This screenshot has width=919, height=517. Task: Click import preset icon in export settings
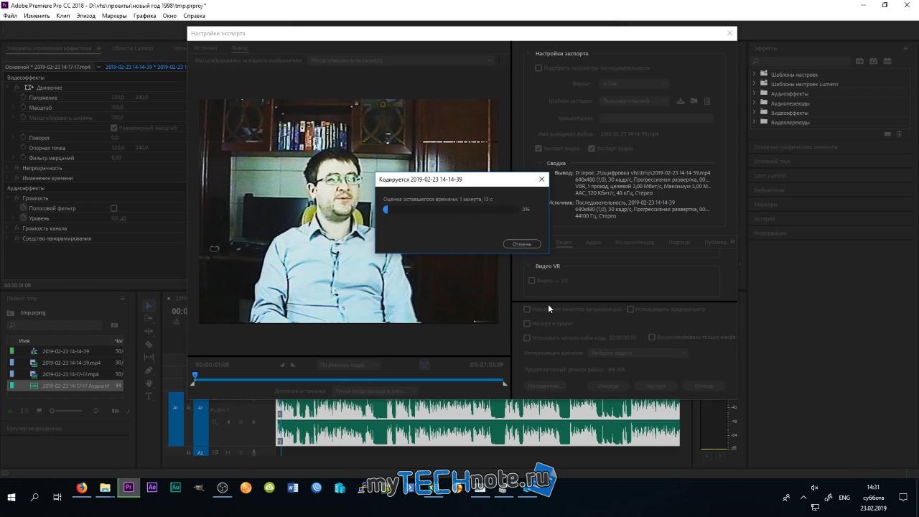[x=694, y=101]
